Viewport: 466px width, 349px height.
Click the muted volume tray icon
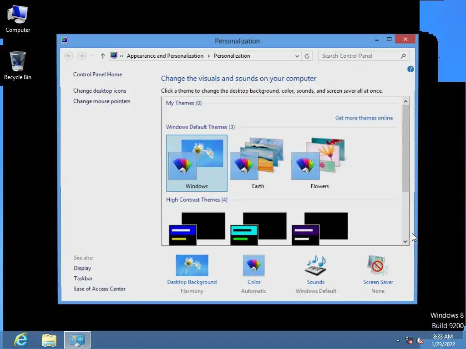pyautogui.click(x=420, y=340)
